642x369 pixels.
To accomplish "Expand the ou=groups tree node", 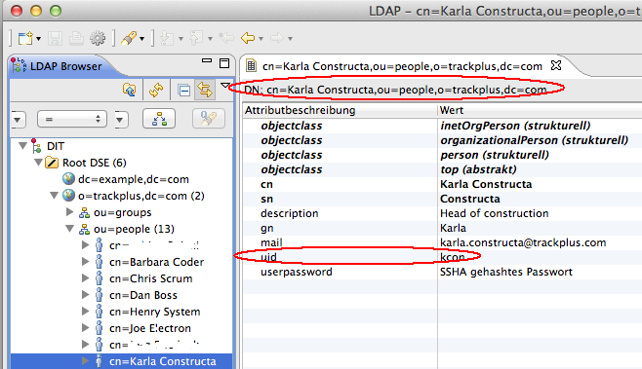I will click(69, 211).
